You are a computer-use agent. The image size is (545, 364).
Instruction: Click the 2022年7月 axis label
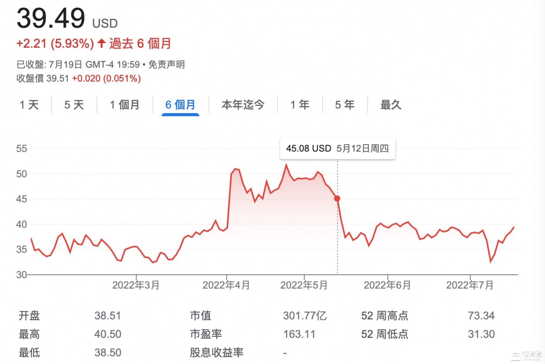tap(470, 285)
